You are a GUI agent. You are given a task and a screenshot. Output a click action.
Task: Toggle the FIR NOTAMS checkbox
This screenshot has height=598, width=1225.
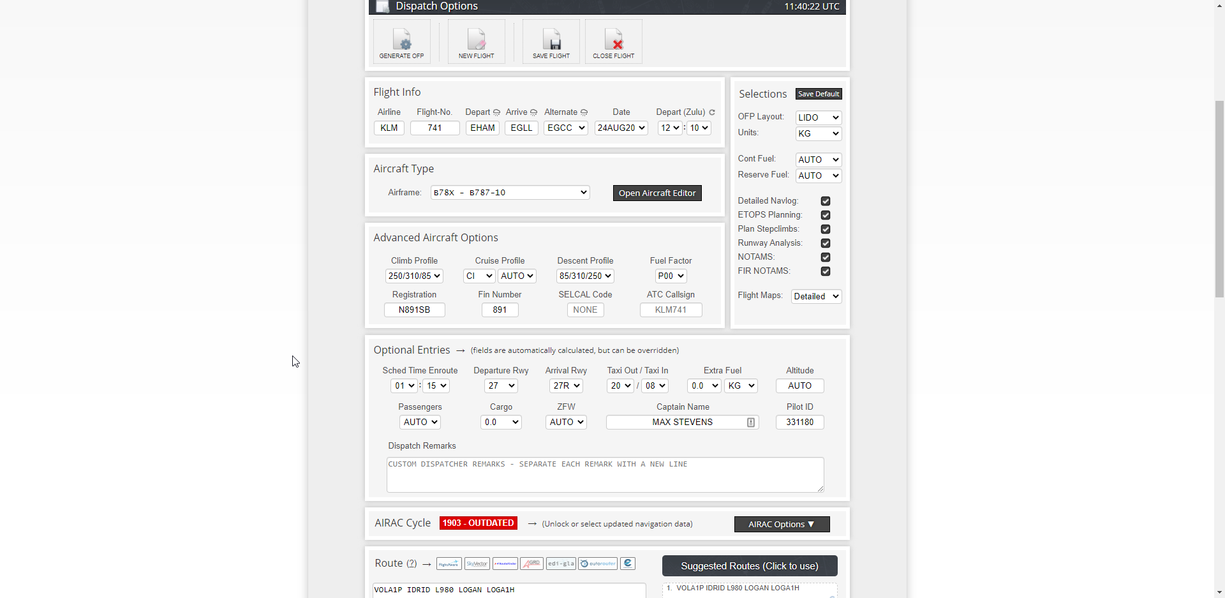click(x=826, y=271)
